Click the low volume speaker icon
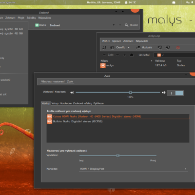Screen dimensions: 195x195 pos(72,93)
